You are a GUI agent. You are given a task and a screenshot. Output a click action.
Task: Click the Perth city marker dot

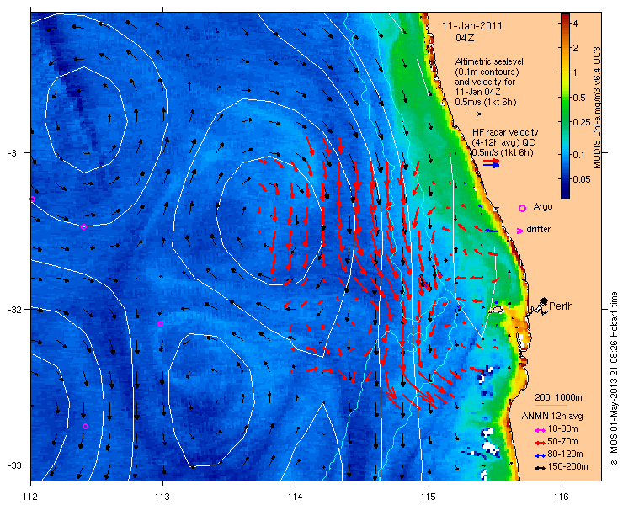coord(545,300)
